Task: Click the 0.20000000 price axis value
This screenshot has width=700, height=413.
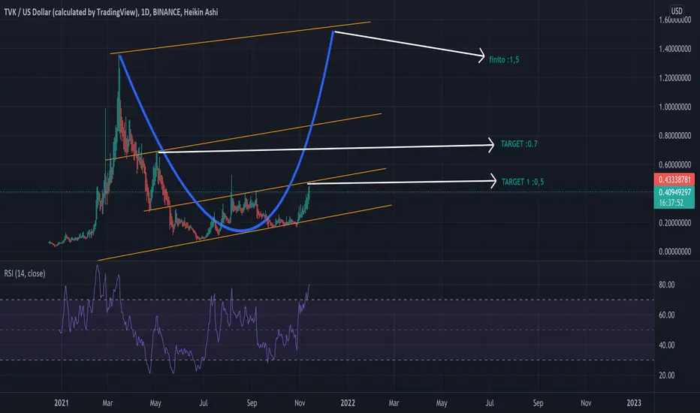Action: [675, 223]
